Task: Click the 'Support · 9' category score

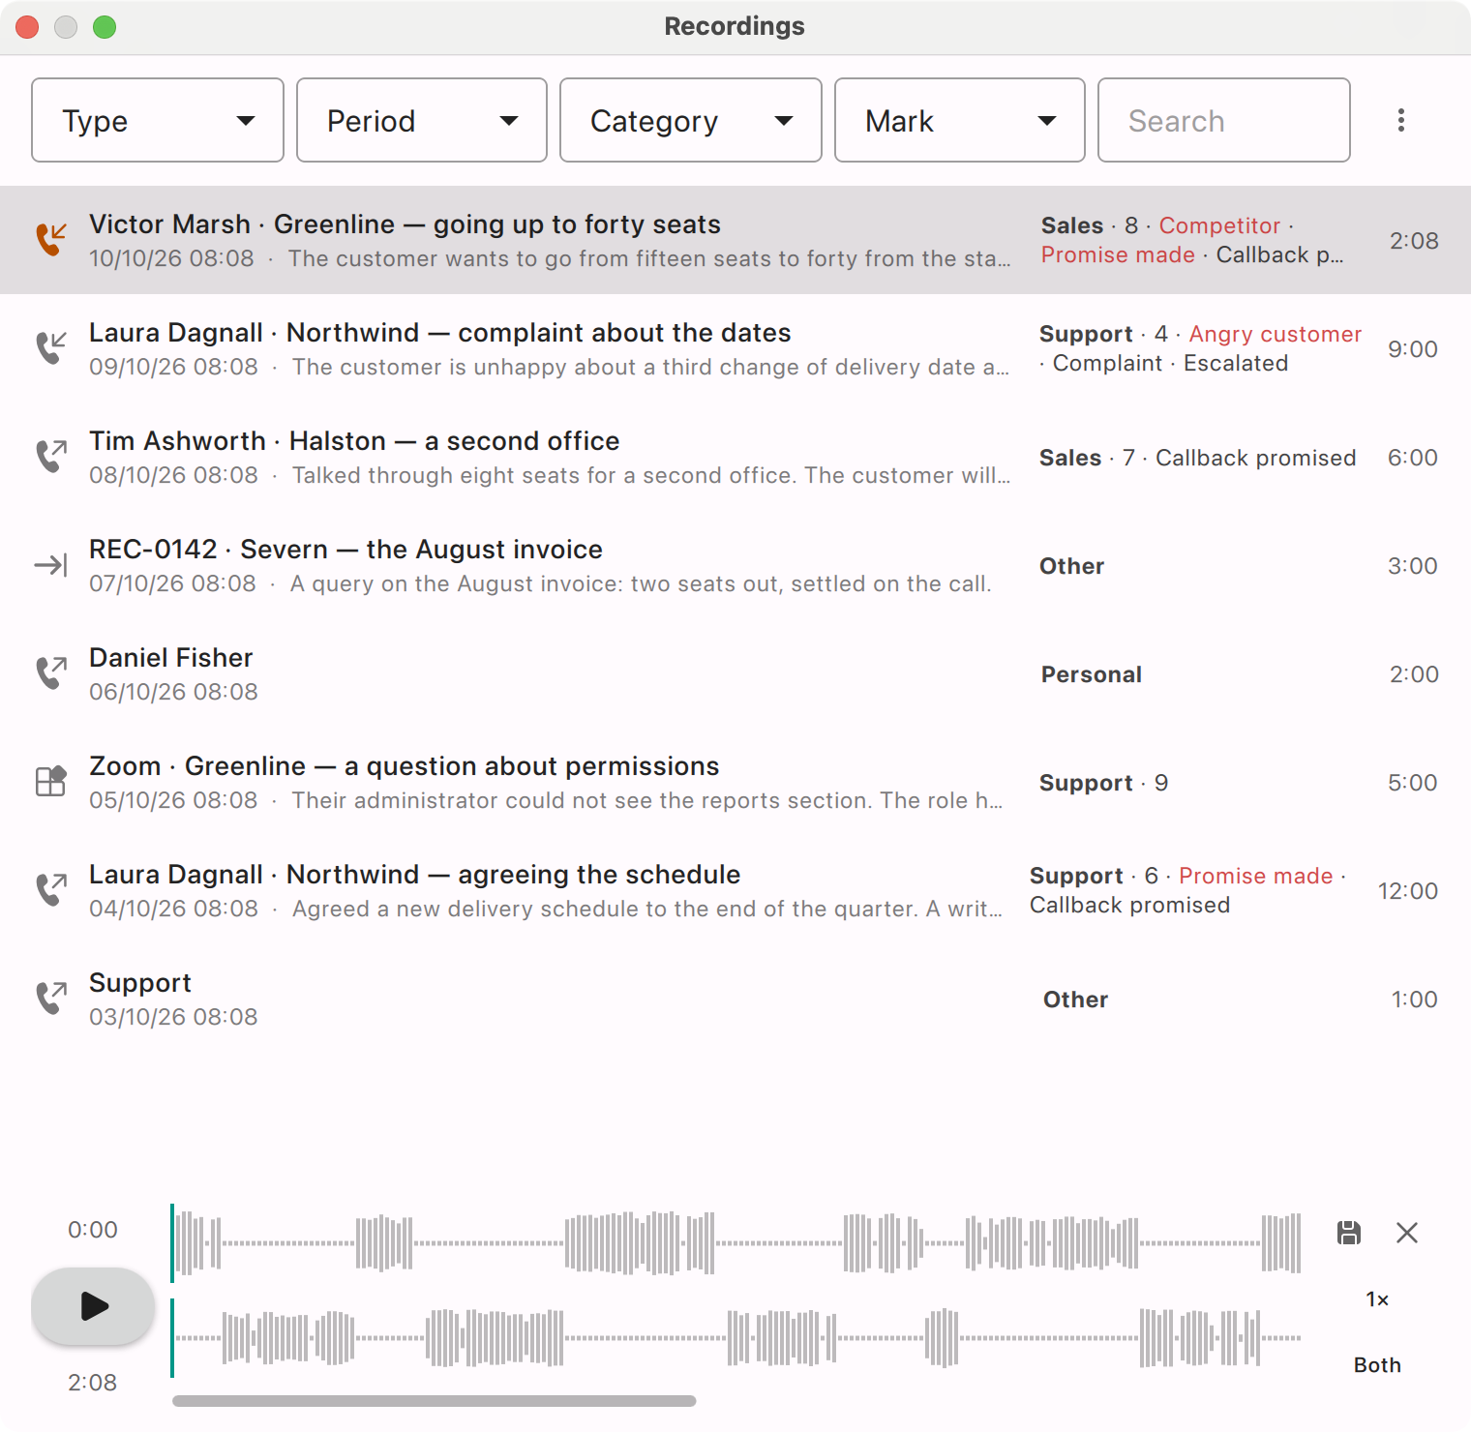Action: pos(1103,783)
